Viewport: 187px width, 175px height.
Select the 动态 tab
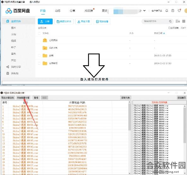click(x=58, y=11)
